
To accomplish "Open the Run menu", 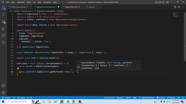I will 40,2.
